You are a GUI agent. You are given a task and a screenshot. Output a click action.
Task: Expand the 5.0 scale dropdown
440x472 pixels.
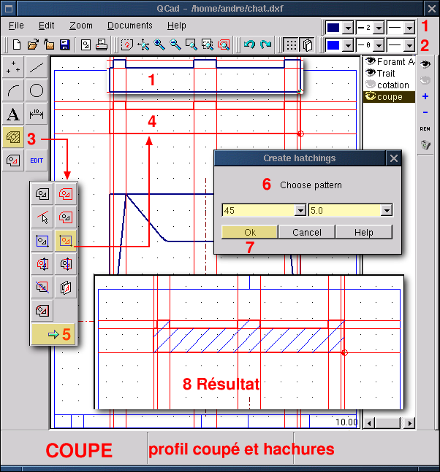coord(387,211)
